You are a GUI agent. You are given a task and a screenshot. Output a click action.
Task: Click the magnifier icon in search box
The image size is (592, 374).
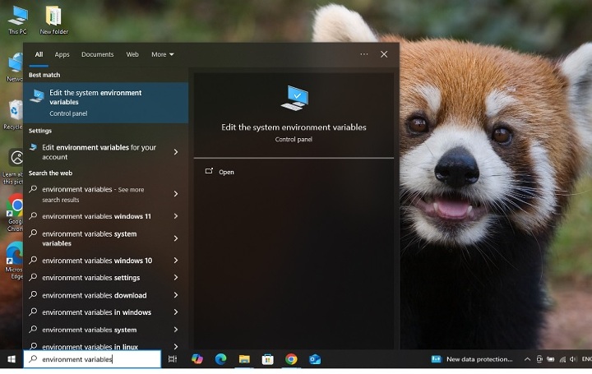(x=34, y=359)
